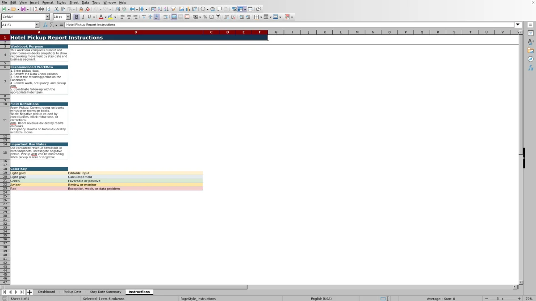536x301 pixels.
Task: Click the zoom slider in status bar
Action: click(x=503, y=299)
